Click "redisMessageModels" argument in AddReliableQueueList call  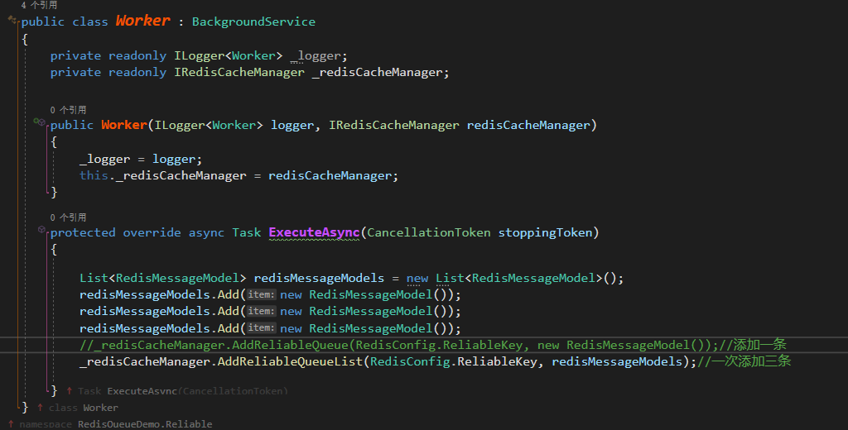[x=617, y=361]
